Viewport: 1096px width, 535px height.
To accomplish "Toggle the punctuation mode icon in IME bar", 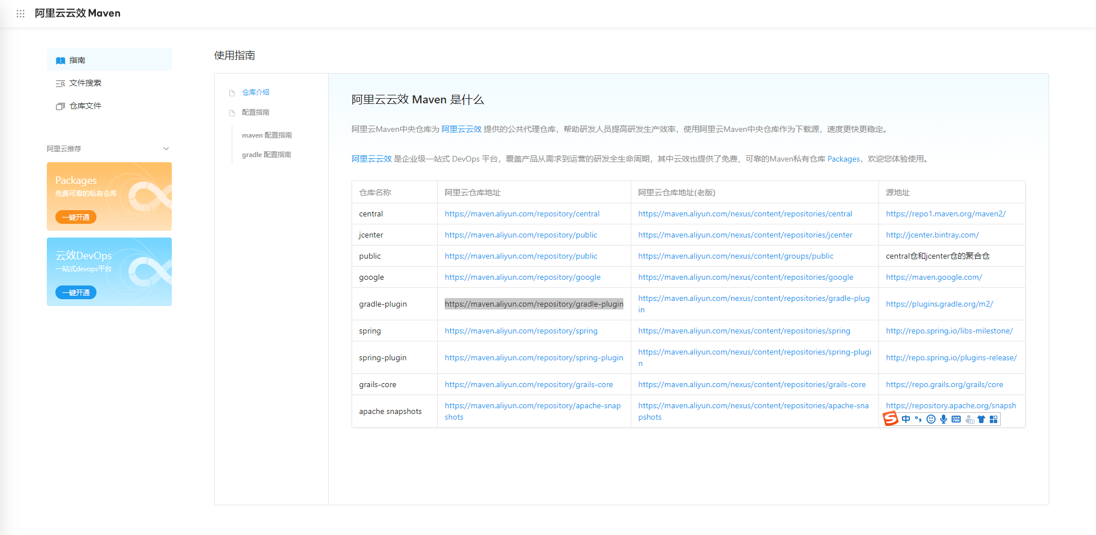I will pyautogui.click(x=918, y=419).
